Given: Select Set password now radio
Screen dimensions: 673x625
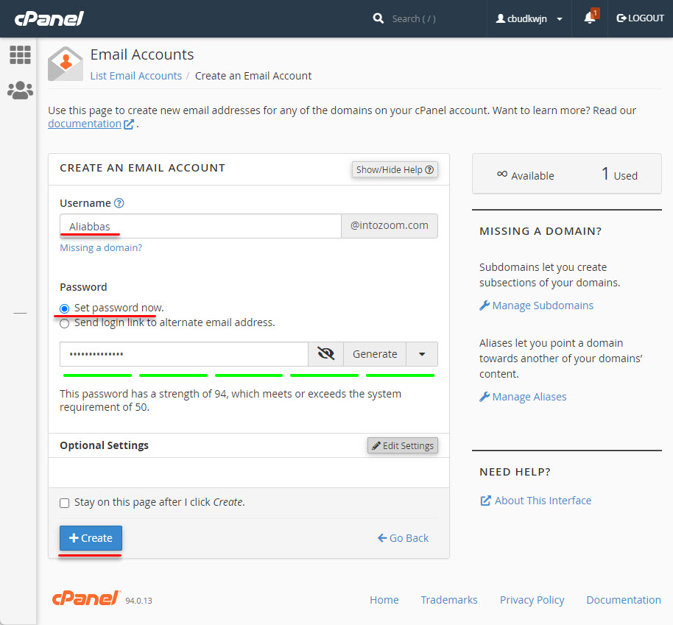Looking at the screenshot, I should 64,308.
